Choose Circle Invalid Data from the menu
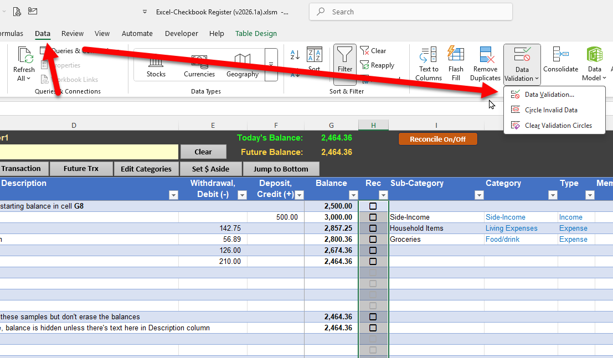 click(x=550, y=110)
